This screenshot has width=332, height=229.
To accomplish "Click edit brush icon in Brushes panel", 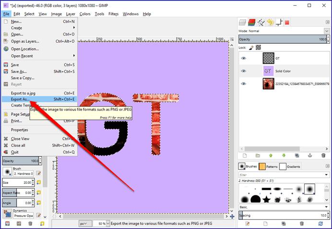I will click(x=247, y=224).
